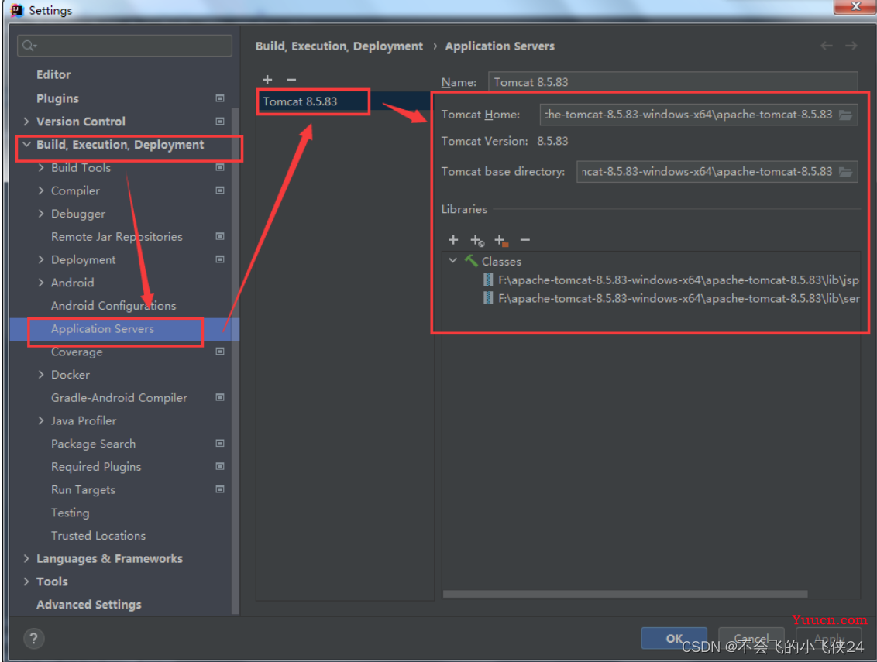Click the project-level icon beside Required Plugins
The image size is (877, 662).
pyautogui.click(x=220, y=466)
